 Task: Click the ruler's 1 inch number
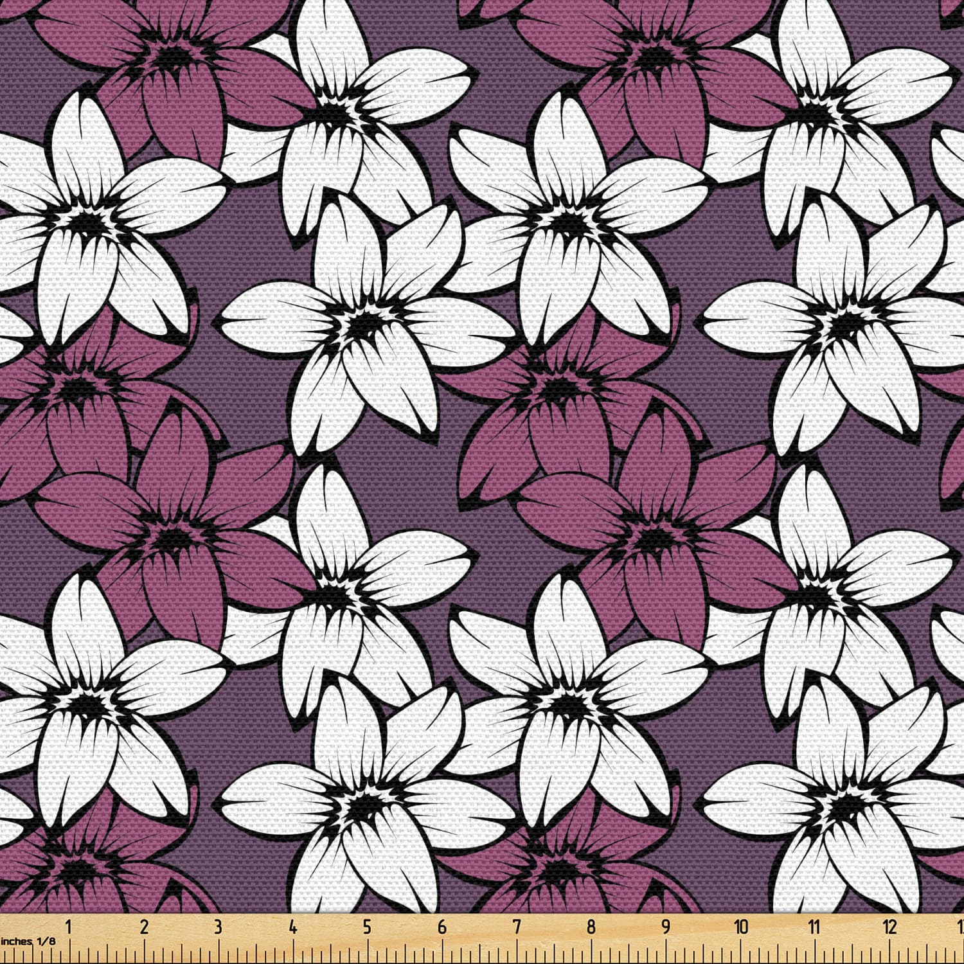point(68,927)
